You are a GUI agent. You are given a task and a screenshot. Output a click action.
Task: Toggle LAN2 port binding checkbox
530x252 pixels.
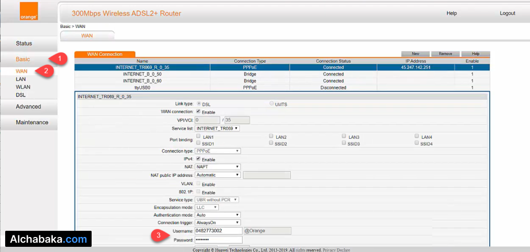[x=271, y=136]
